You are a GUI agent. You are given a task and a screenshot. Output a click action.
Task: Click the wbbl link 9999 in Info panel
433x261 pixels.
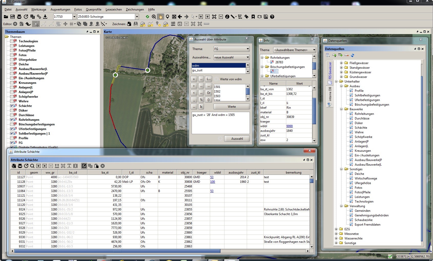289,126
